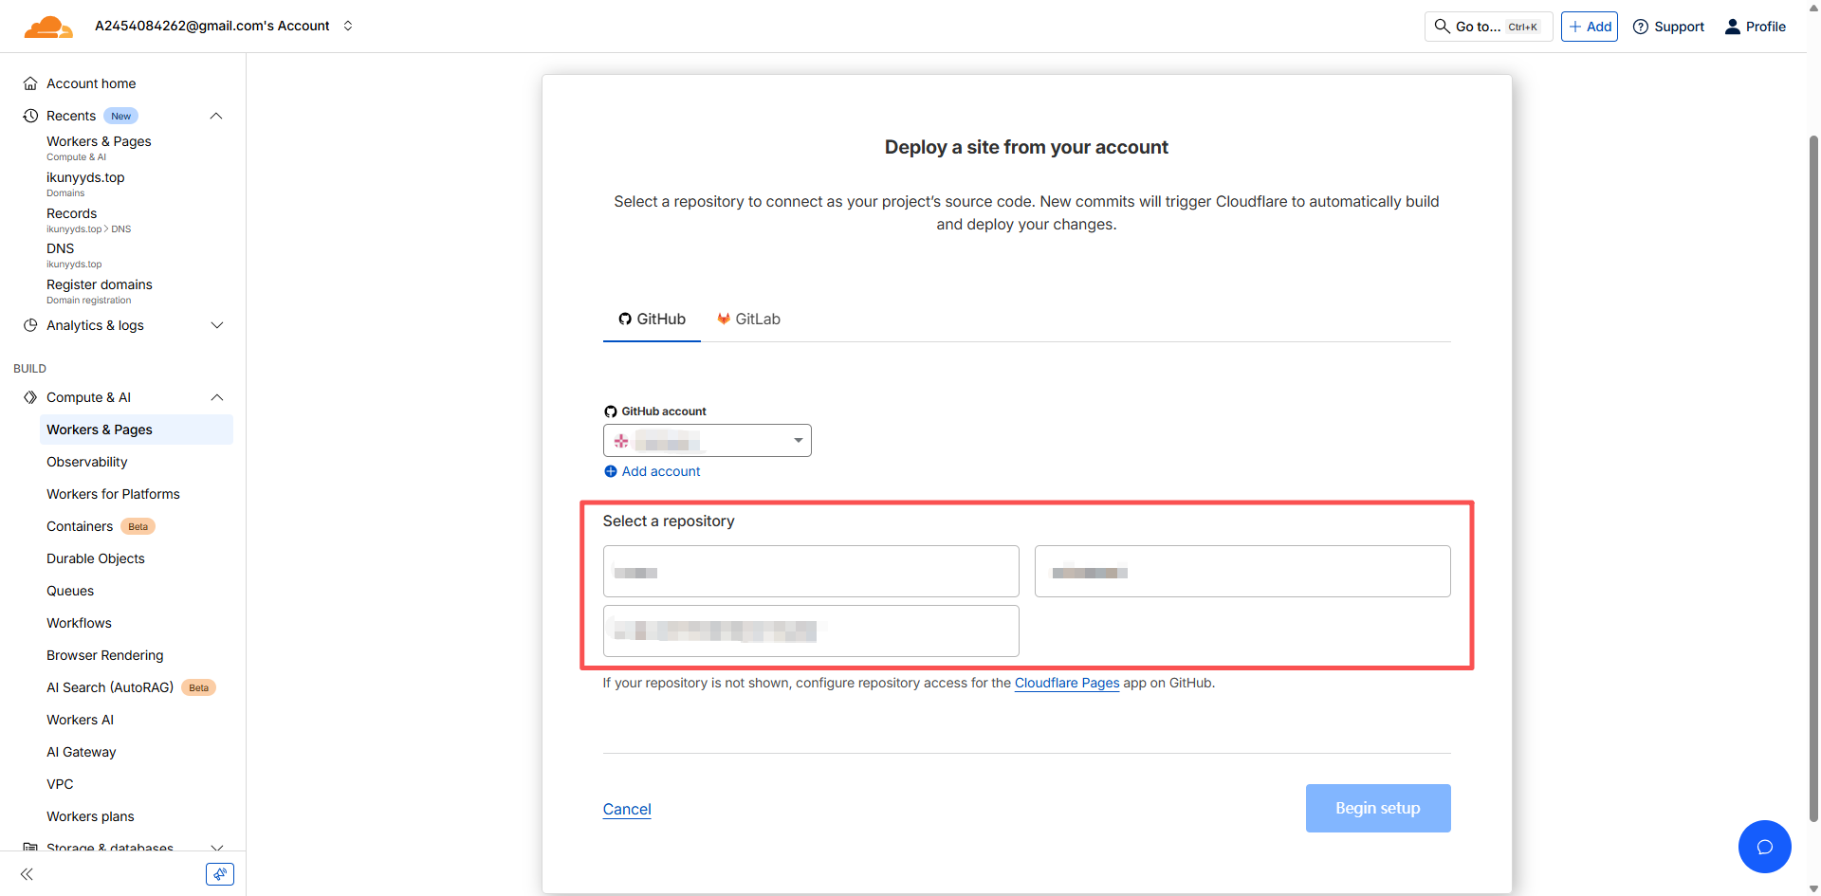Open the account switcher dropdown
Viewport: 1821px width, 896px height.
(348, 26)
